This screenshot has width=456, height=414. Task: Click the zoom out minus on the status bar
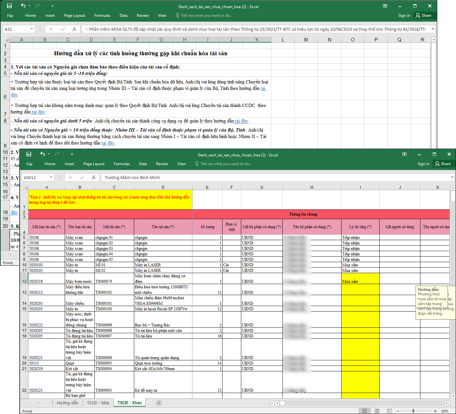(x=398, y=411)
